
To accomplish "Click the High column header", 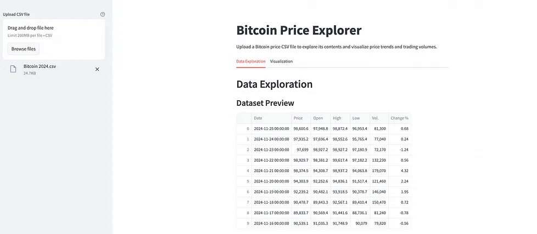I will point(340,118).
